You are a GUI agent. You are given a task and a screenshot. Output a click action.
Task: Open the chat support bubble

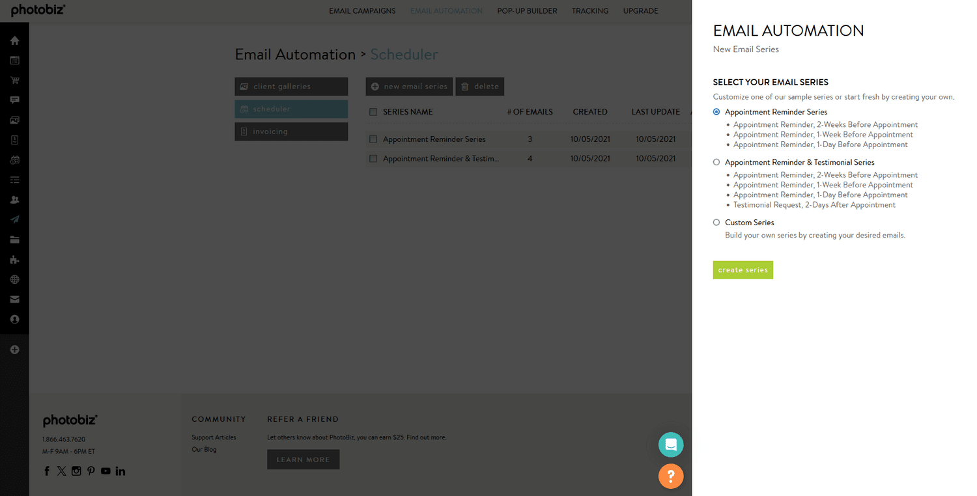tap(671, 445)
